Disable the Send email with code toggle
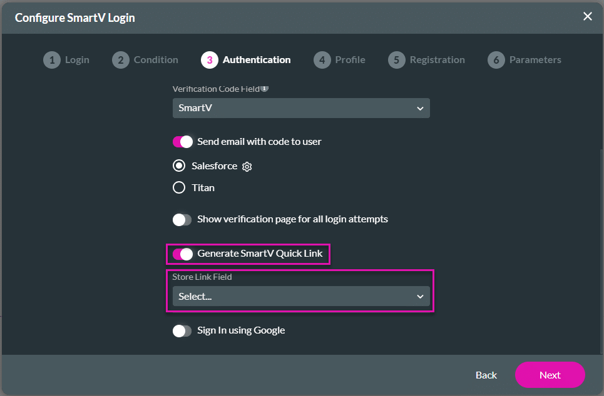This screenshot has height=396, width=604. 182,142
